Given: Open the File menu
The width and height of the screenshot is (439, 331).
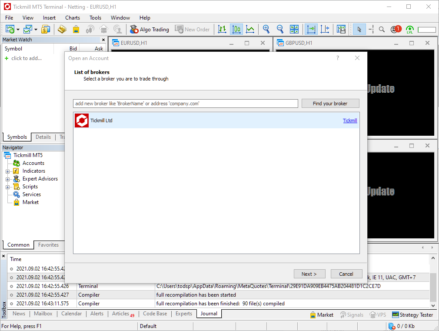Looking at the screenshot, I should 9,18.
